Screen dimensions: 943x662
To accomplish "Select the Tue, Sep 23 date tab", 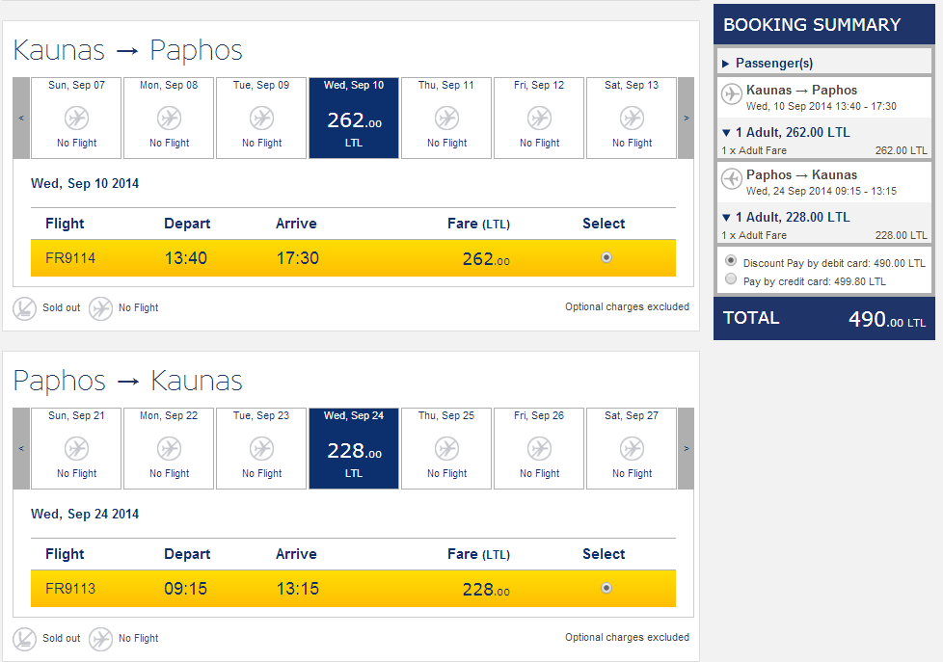I will [x=261, y=448].
